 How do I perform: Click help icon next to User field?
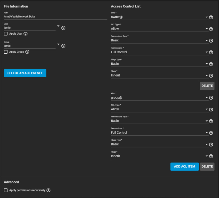click(63, 28)
